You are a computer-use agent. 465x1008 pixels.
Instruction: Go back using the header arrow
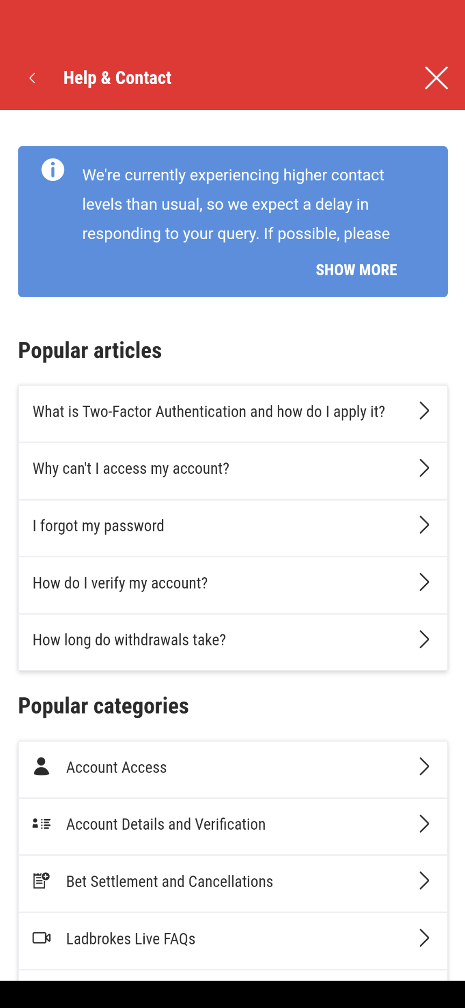32,79
